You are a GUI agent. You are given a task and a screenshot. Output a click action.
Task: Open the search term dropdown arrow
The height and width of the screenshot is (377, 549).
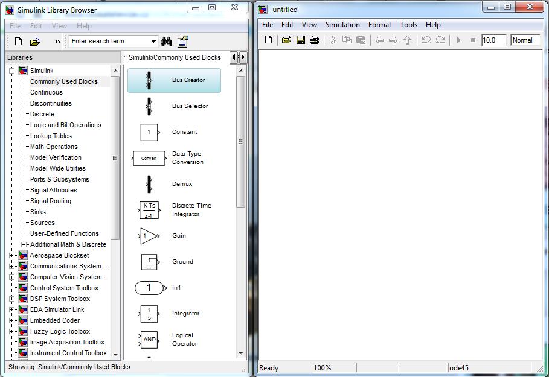click(x=153, y=41)
